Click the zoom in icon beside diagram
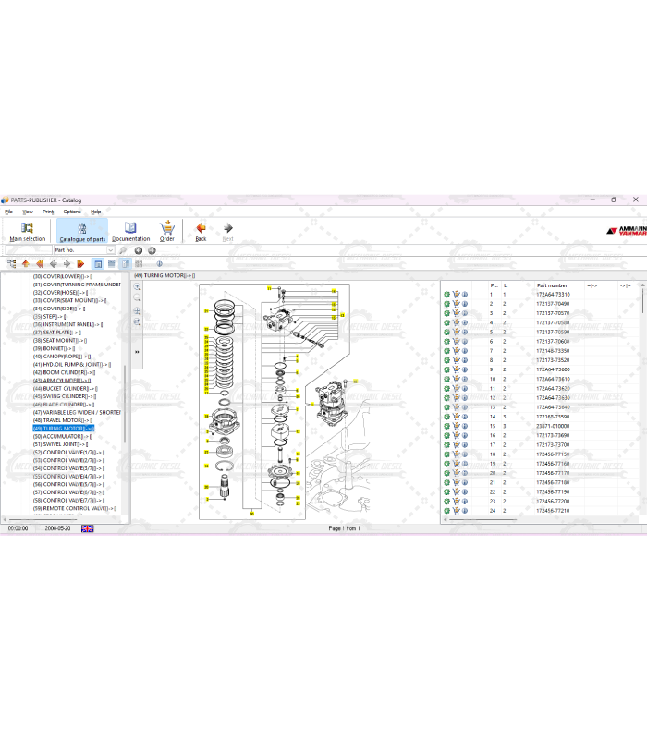This screenshot has width=647, height=739. [138, 287]
